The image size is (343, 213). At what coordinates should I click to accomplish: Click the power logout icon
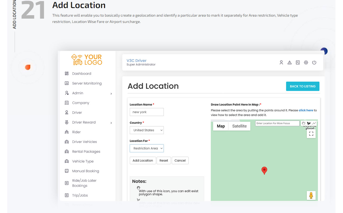point(314,62)
